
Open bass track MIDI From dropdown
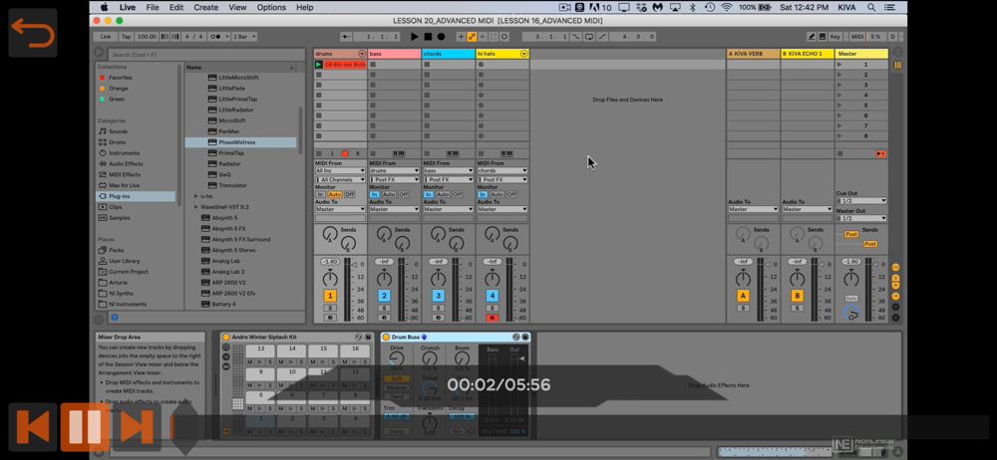click(x=394, y=171)
